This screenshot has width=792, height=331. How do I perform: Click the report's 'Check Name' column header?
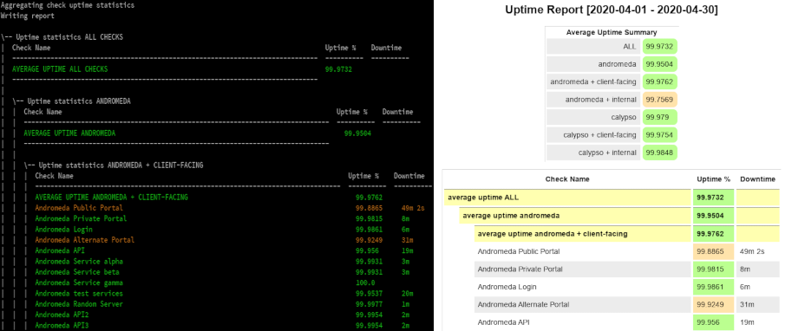pos(567,179)
